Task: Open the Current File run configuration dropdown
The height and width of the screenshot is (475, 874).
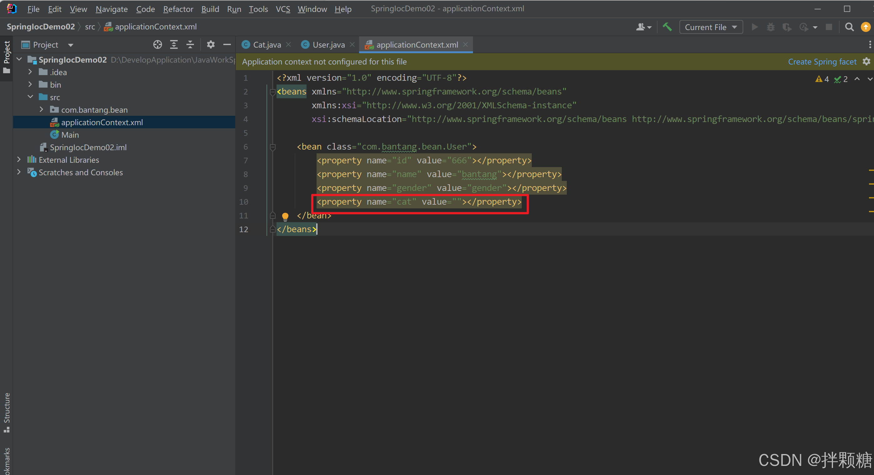Action: tap(711, 27)
